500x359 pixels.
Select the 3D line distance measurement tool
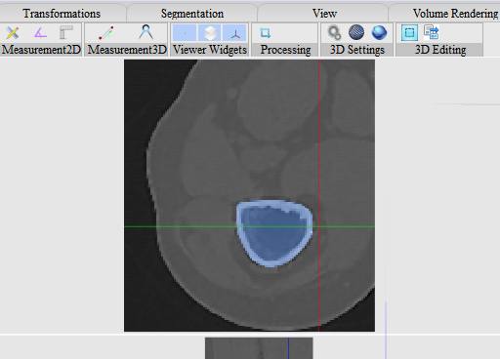pos(106,33)
